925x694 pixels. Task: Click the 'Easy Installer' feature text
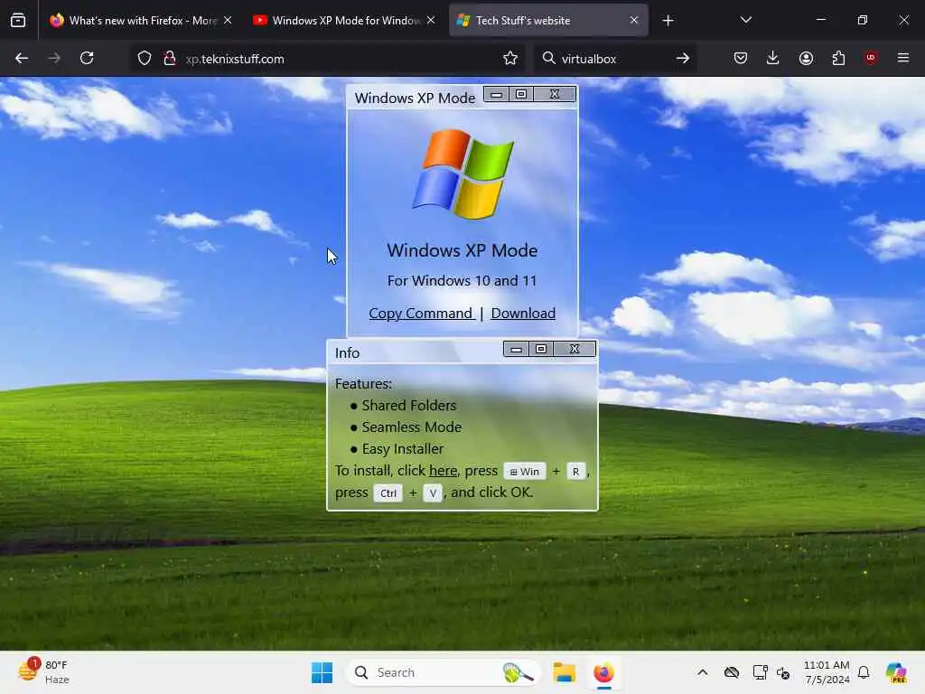(x=403, y=449)
